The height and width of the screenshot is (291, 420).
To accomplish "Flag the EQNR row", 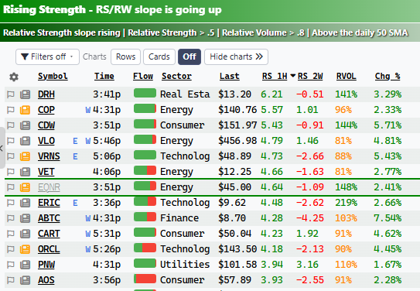I will tap(11, 187).
